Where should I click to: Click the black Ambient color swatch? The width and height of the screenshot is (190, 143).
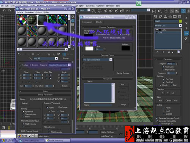click(125, 48)
